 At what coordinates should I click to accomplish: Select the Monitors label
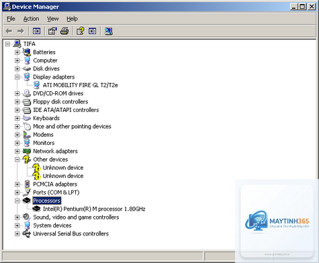44,143
